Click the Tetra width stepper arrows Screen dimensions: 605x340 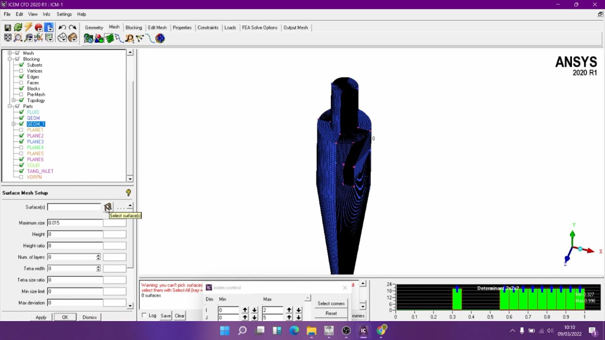pos(98,268)
